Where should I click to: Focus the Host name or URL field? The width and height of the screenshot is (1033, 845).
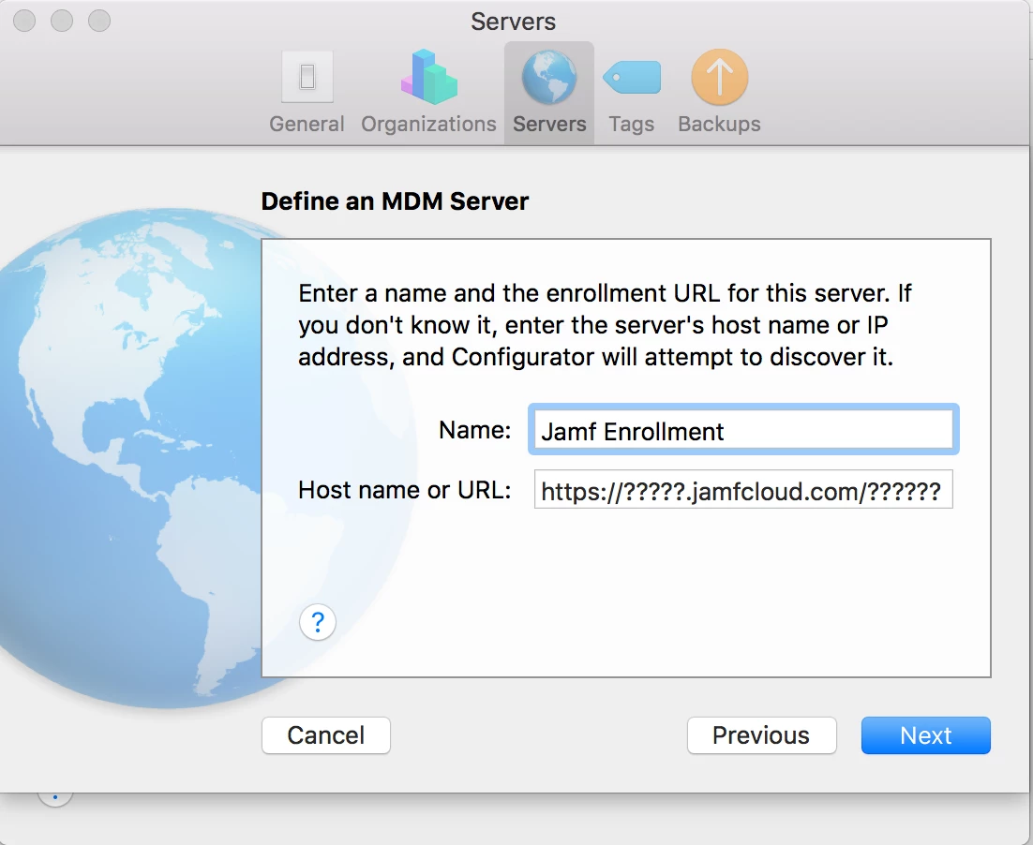click(743, 489)
